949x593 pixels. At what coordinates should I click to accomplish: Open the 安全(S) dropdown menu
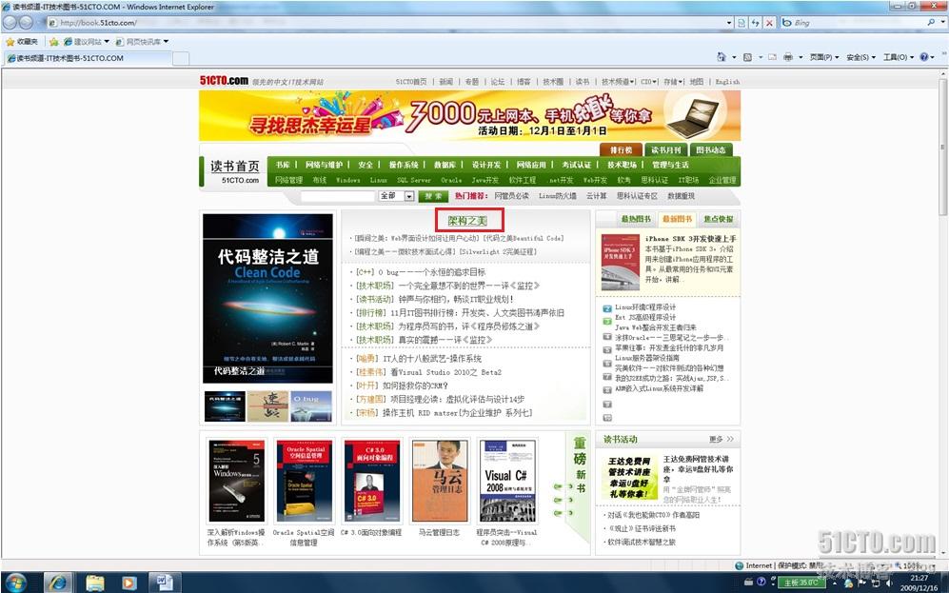pyautogui.click(x=861, y=57)
